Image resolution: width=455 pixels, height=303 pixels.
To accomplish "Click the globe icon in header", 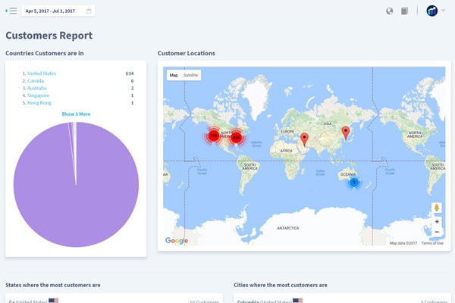I will 390,11.
